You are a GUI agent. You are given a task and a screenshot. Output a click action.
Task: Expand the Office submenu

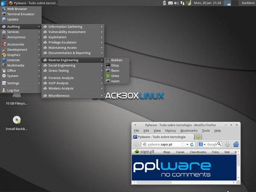tap(21, 70)
